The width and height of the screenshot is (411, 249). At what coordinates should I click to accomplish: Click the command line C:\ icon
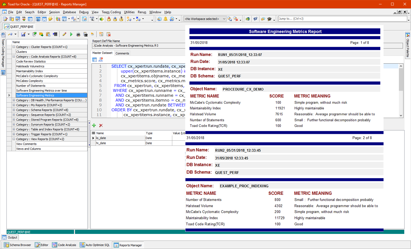coord(85,34)
